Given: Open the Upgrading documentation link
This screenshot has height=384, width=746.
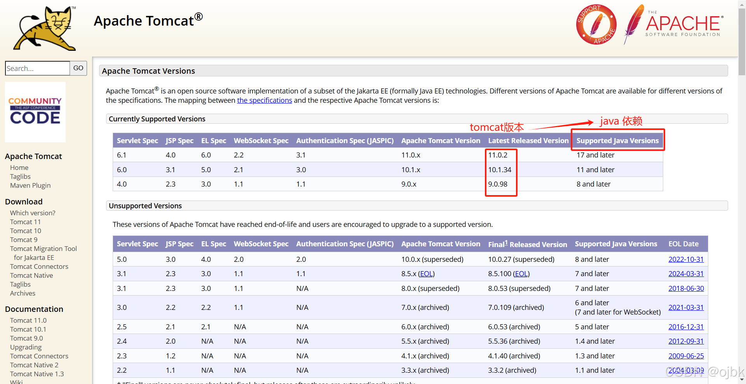Looking at the screenshot, I should (26, 347).
